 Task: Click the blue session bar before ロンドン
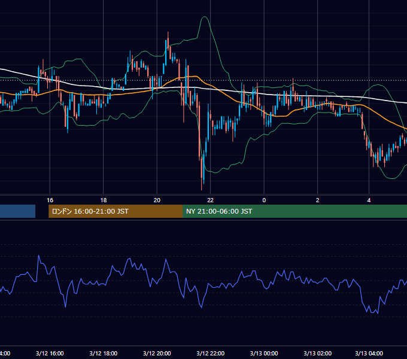(17, 211)
